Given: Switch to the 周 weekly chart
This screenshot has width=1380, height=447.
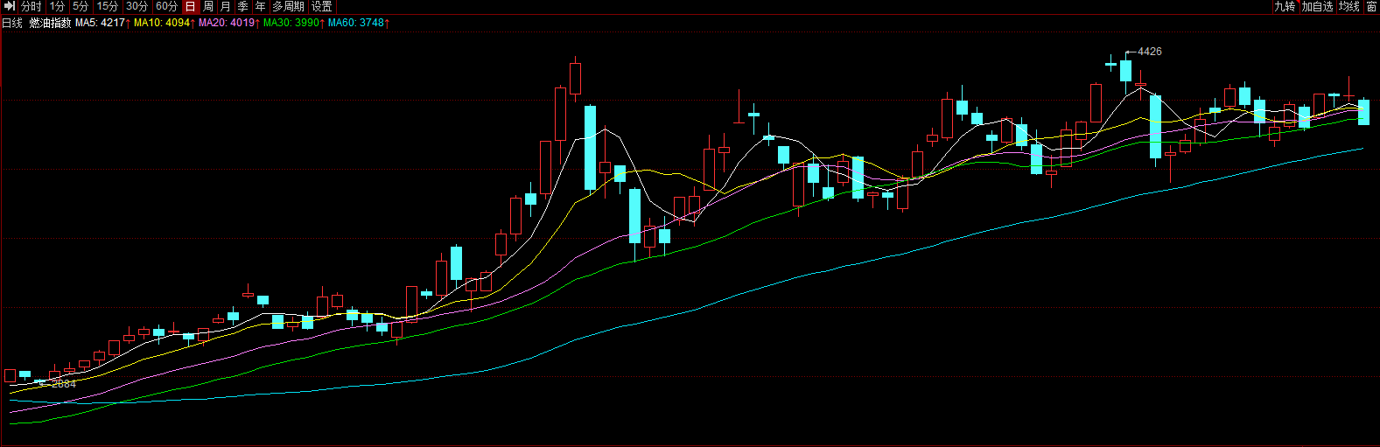Looking at the screenshot, I should (208, 6).
